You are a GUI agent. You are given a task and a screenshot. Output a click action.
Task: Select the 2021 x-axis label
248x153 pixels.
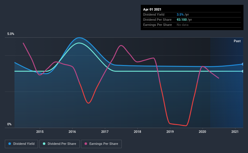(235, 132)
